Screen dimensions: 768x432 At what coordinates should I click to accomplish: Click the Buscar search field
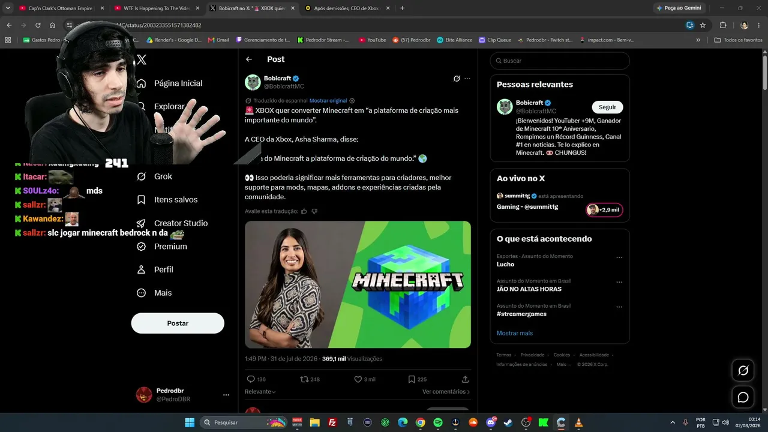pyautogui.click(x=560, y=61)
